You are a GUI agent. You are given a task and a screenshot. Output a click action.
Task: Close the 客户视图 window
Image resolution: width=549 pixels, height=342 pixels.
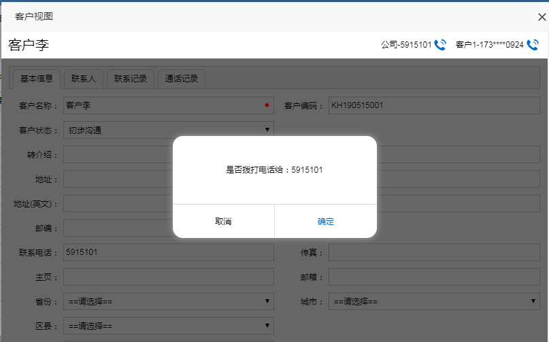(542, 17)
